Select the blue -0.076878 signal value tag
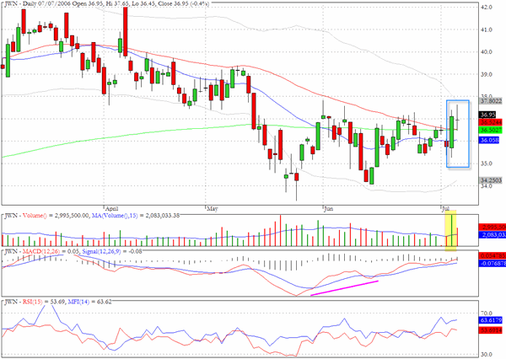The image size is (506, 359). click(x=493, y=263)
